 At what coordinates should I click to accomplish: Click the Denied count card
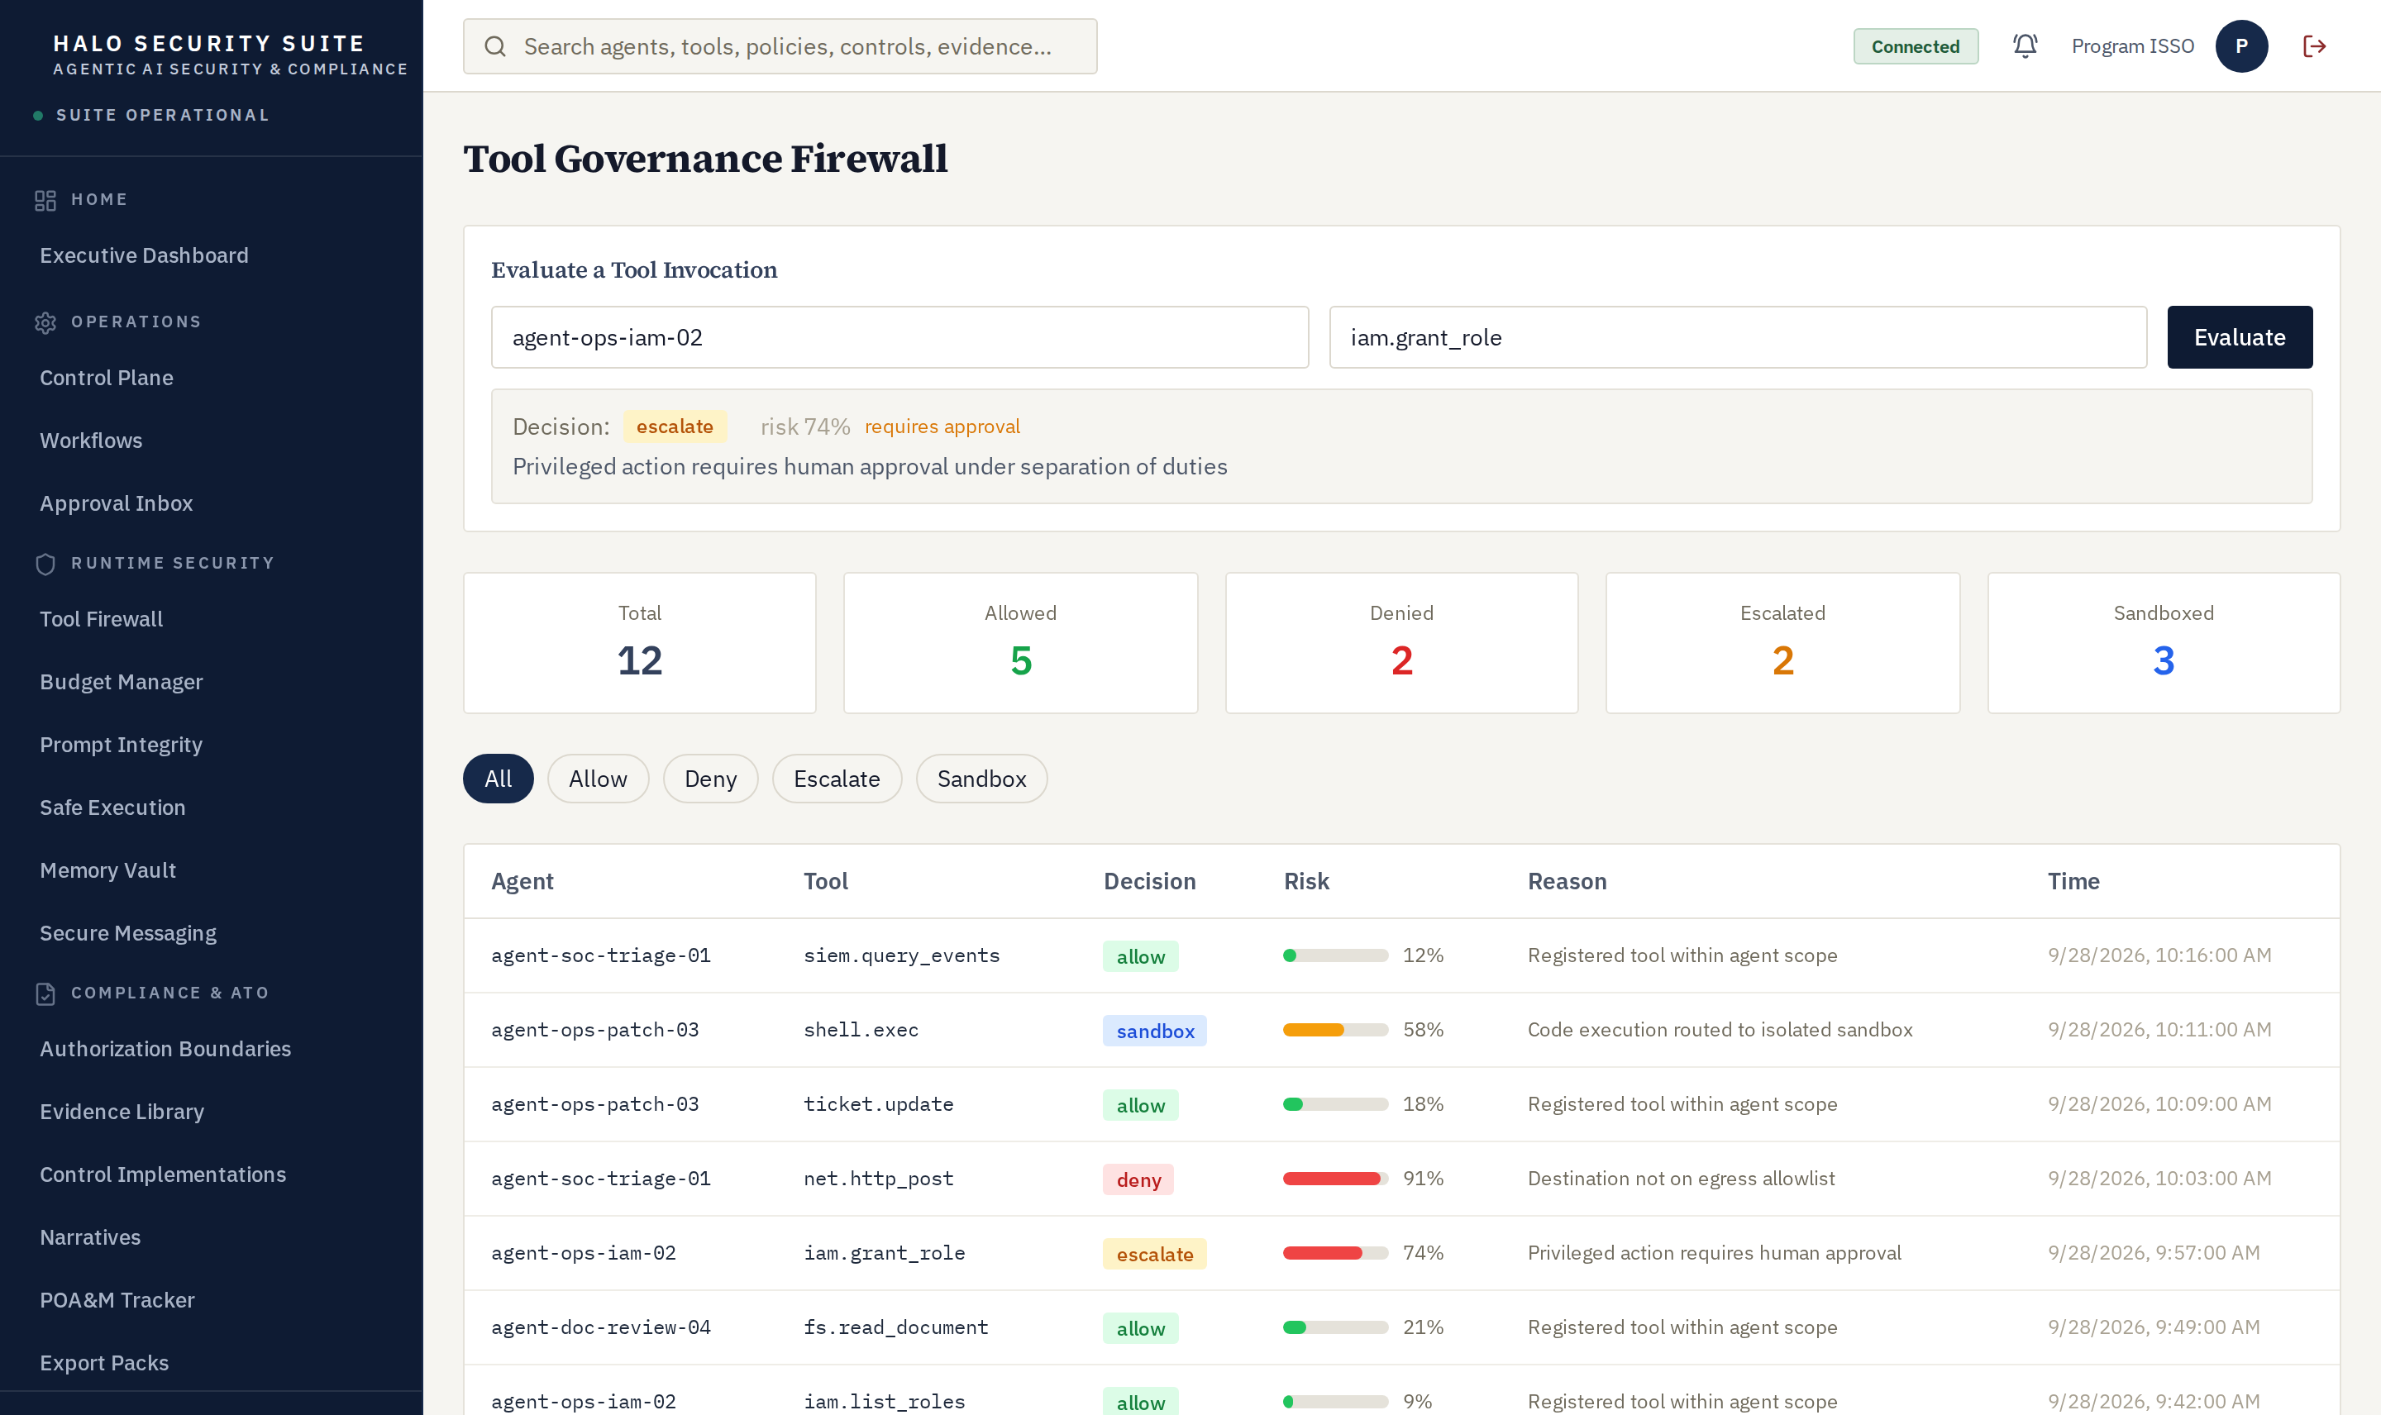coord(1400,643)
